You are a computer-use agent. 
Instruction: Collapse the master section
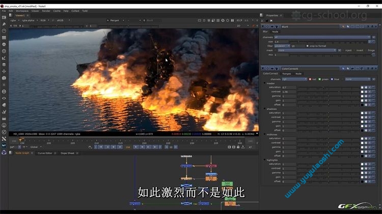265,83
